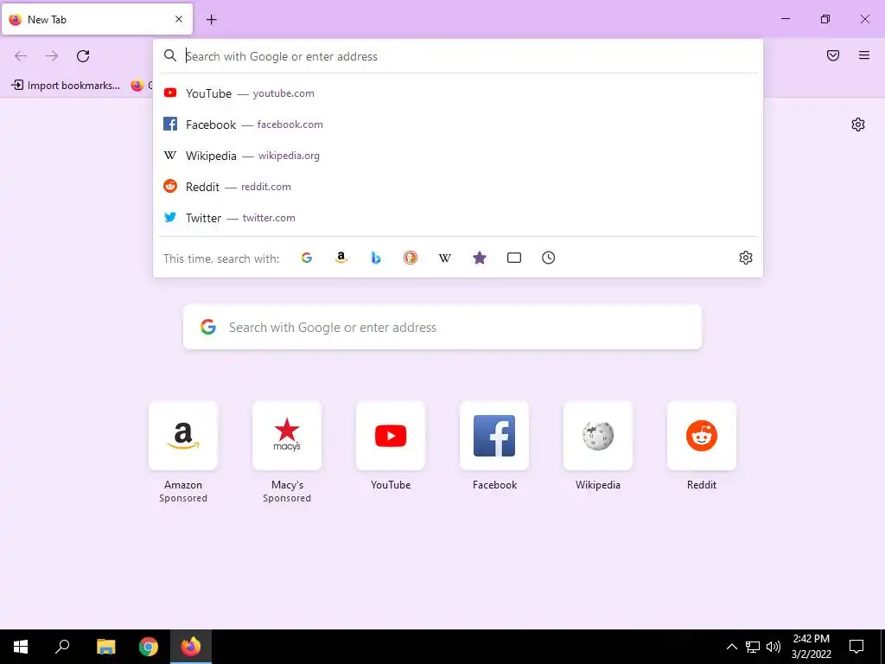Click Import bookmarks toolbar item

pos(66,86)
